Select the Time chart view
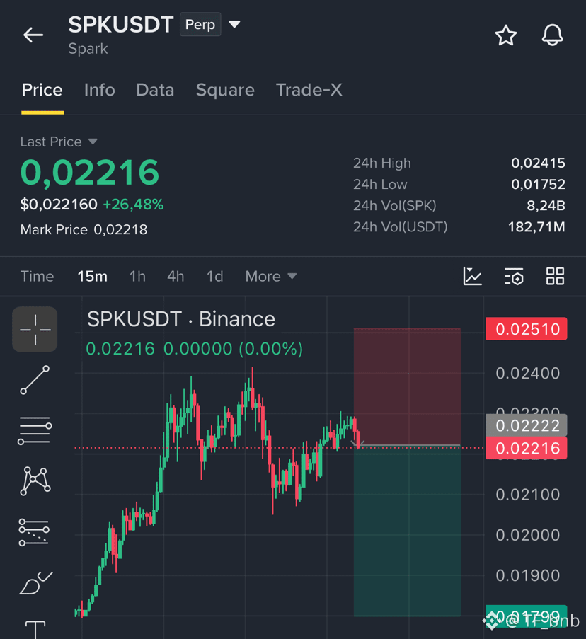Screen dimensions: 586x639 tap(37, 276)
